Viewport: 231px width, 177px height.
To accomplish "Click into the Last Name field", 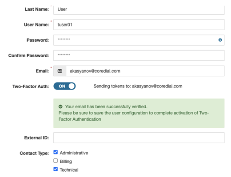I will click(x=139, y=9).
